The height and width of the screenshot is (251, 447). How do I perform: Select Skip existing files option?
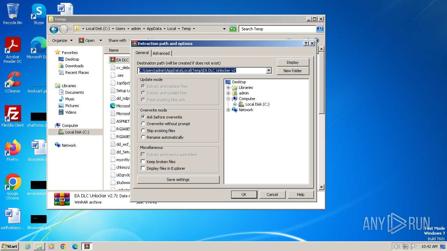[143, 131]
